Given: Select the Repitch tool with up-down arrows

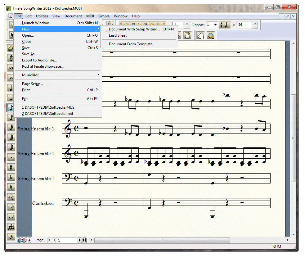Looking at the screenshot, I should 11,58.
